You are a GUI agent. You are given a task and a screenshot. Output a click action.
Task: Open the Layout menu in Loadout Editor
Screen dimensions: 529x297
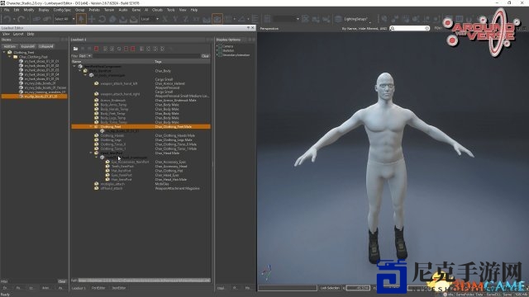[x=18, y=34]
